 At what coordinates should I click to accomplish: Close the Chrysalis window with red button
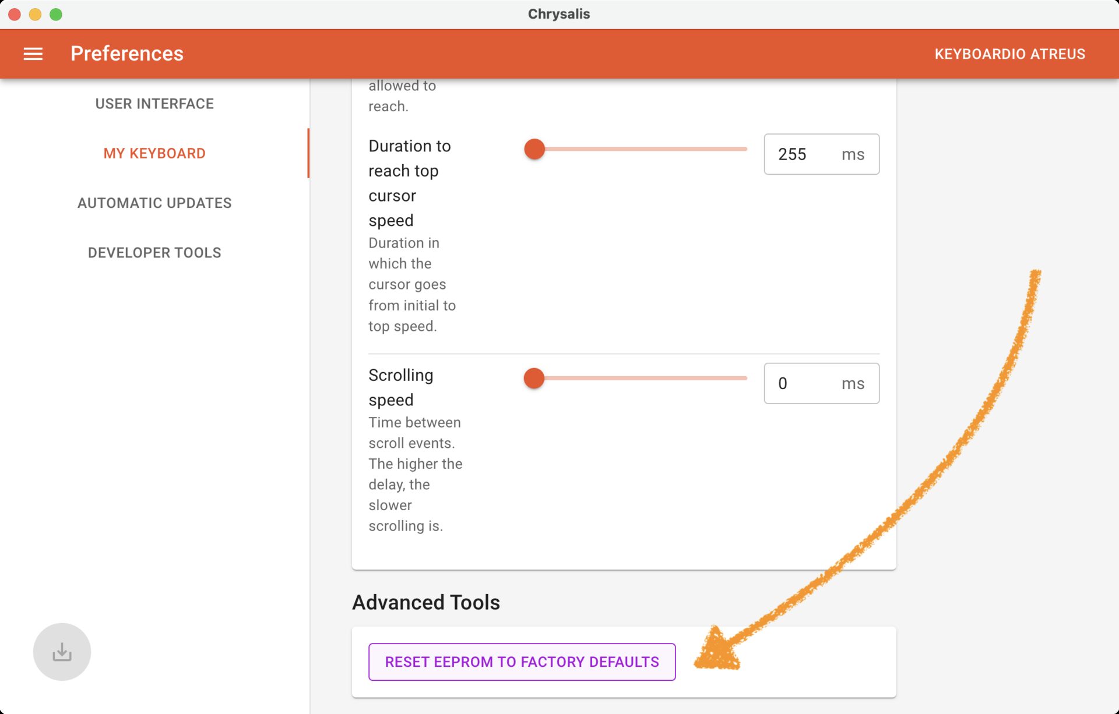tap(15, 15)
